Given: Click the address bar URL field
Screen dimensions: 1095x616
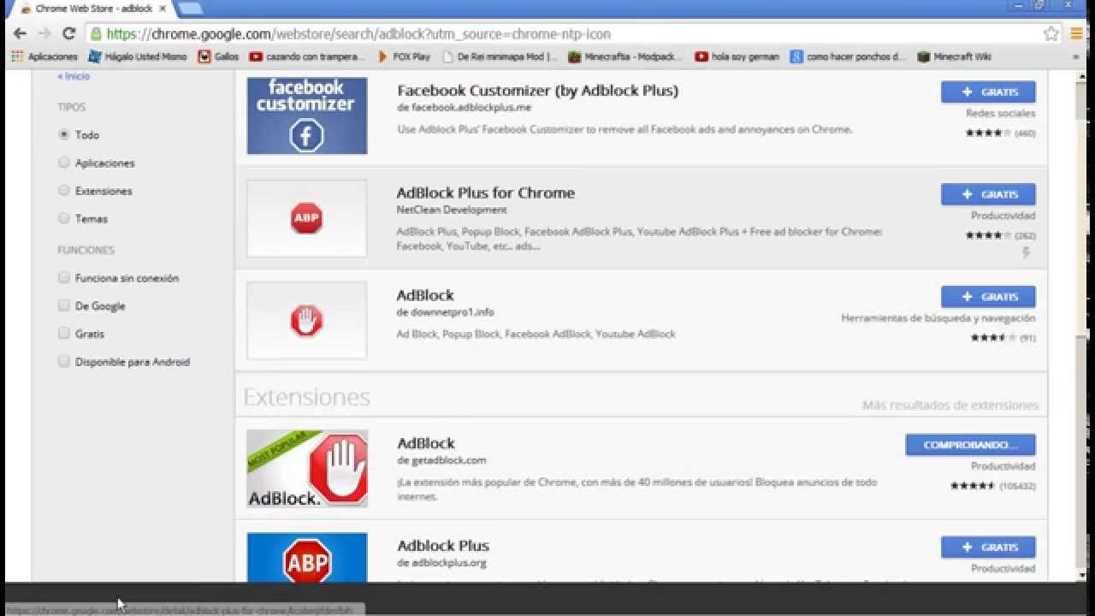Looking at the screenshot, I should [x=565, y=34].
